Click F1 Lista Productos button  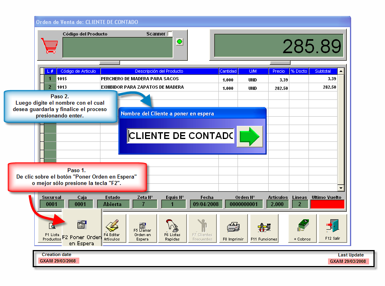[51, 230]
